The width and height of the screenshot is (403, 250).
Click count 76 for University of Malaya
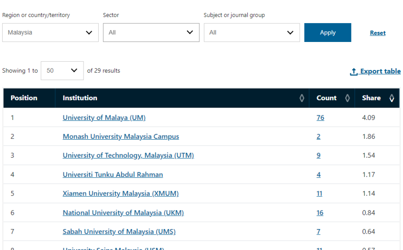(x=320, y=117)
